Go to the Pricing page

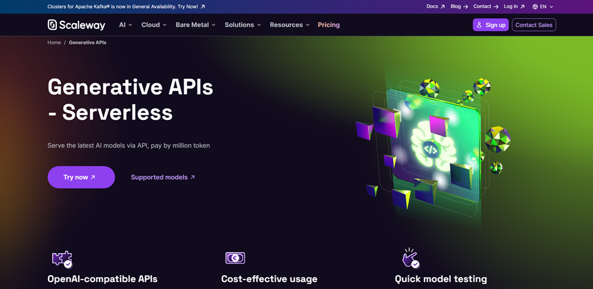(x=329, y=25)
